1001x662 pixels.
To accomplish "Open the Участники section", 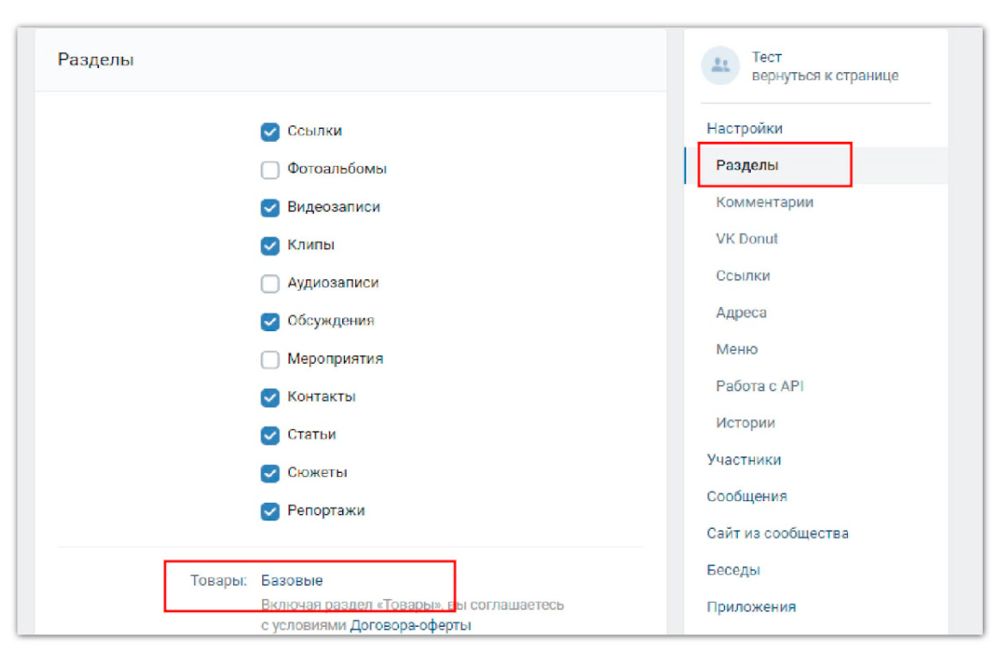I will click(x=744, y=460).
